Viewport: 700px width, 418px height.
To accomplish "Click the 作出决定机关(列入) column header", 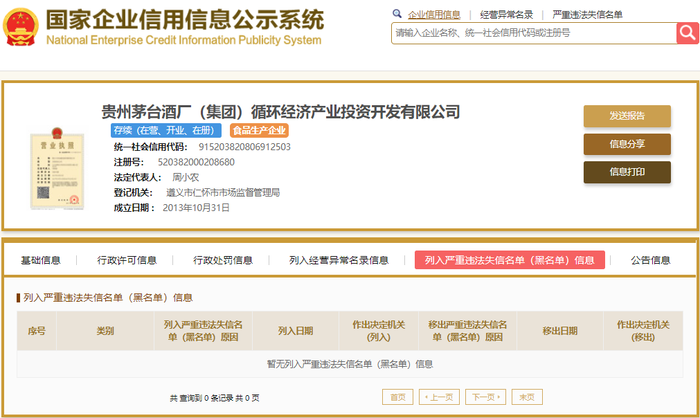I will point(379,331).
